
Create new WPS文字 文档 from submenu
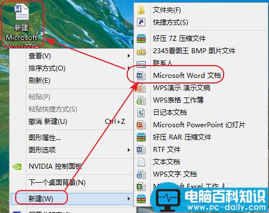tap(175, 174)
